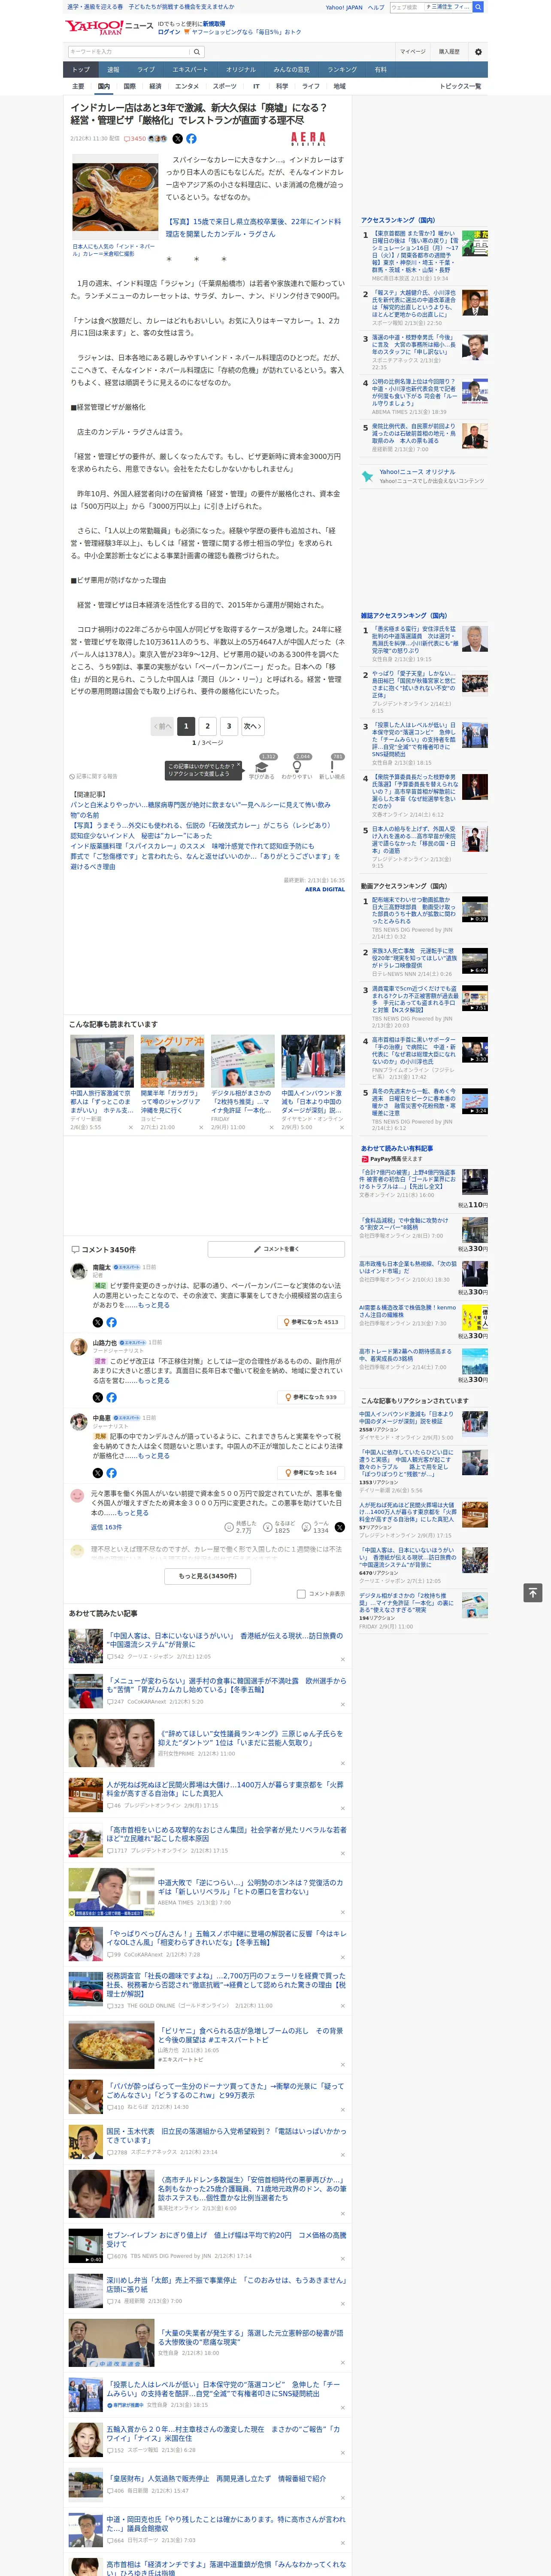Open settings via the gear icon
Image resolution: width=551 pixels, height=2576 pixels.
pos(478,52)
